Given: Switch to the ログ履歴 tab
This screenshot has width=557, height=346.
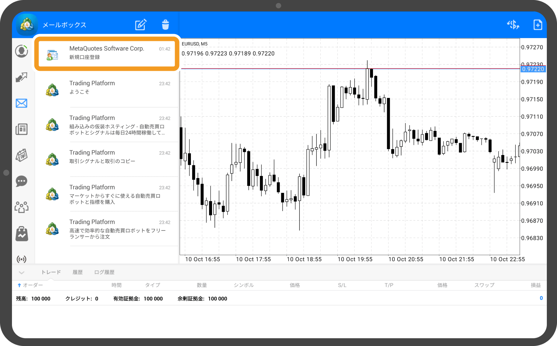Looking at the screenshot, I should [104, 272].
